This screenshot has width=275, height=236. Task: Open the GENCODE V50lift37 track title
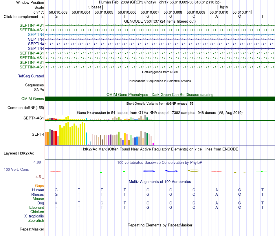(160, 21)
